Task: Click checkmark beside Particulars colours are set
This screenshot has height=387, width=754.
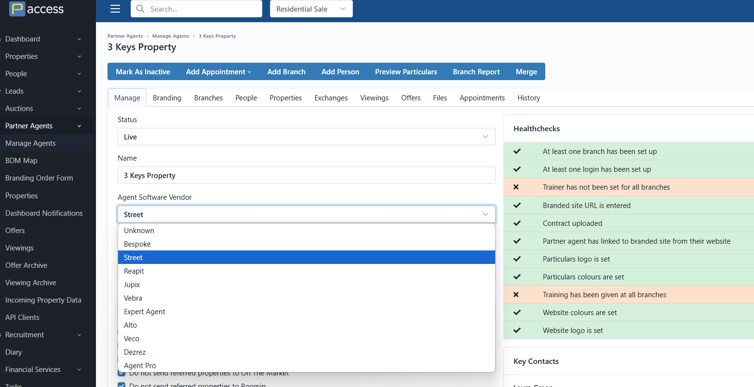Action: point(517,276)
